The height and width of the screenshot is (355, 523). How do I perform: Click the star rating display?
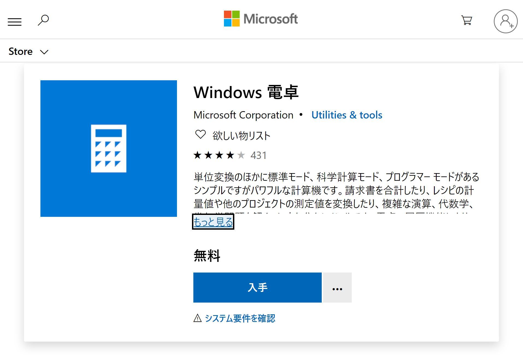point(219,155)
